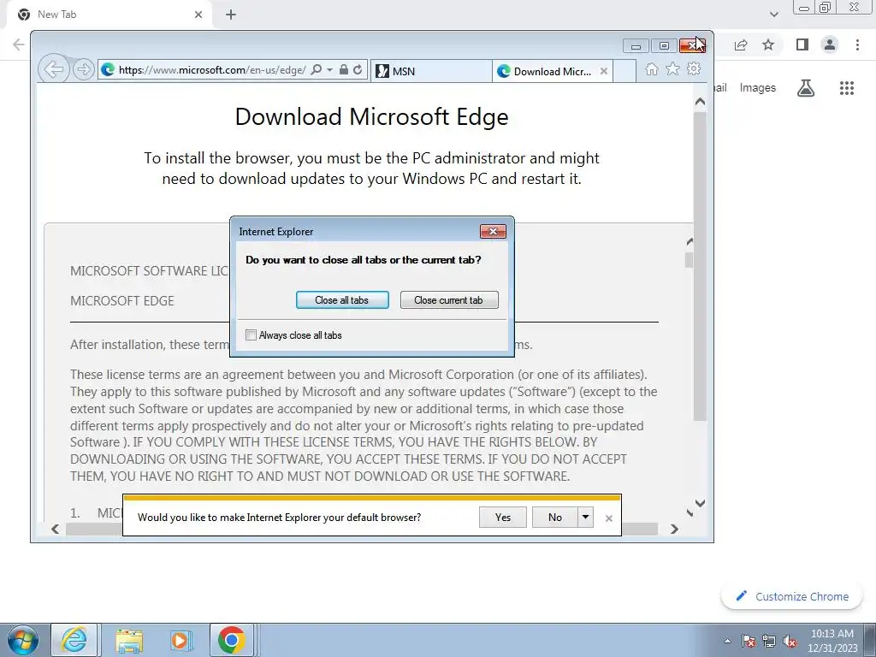
Task: Open the Windows Start menu
Action: (x=23, y=640)
